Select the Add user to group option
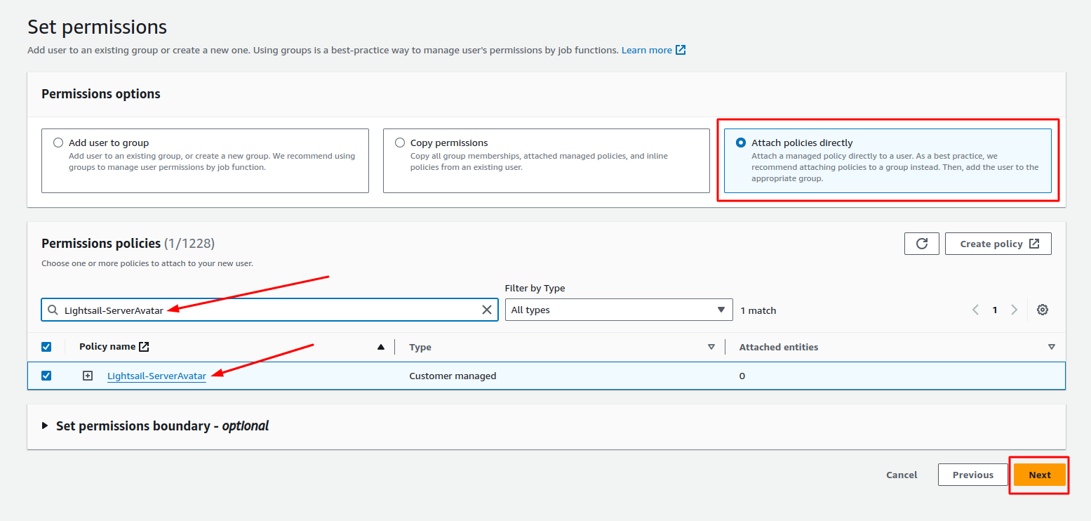This screenshot has width=1091, height=521. 58,143
